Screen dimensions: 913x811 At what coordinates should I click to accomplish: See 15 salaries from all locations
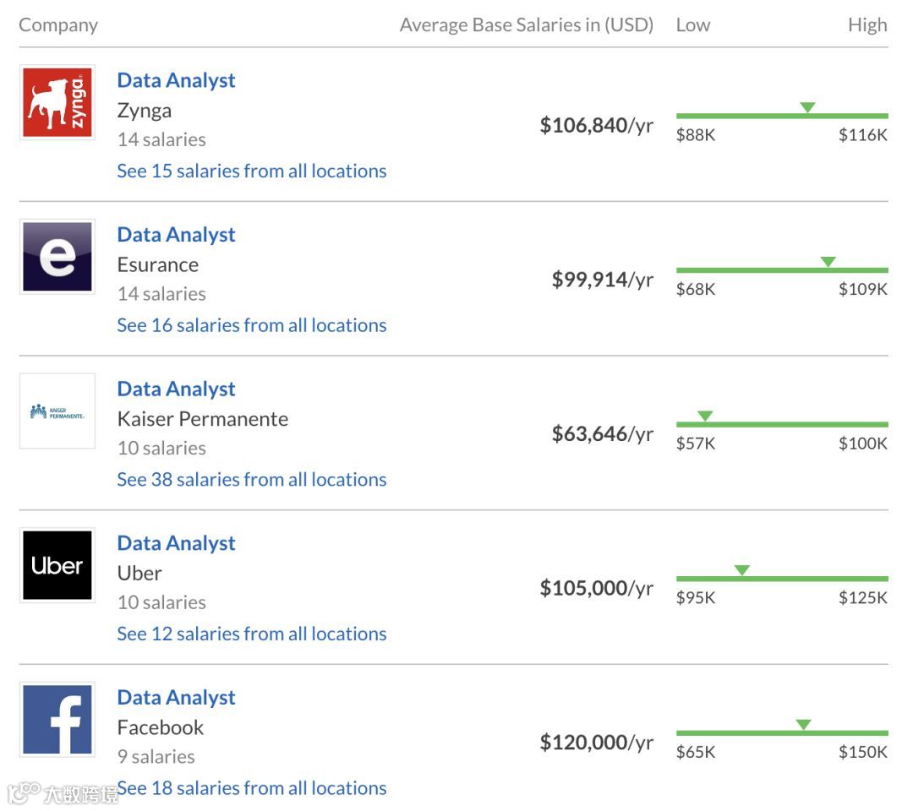(251, 171)
